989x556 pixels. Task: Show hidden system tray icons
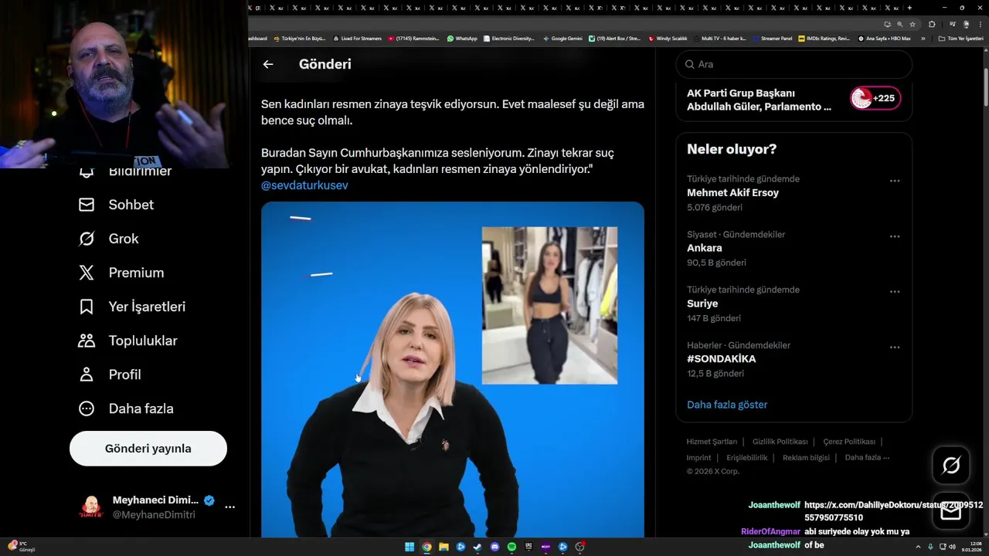tap(918, 547)
